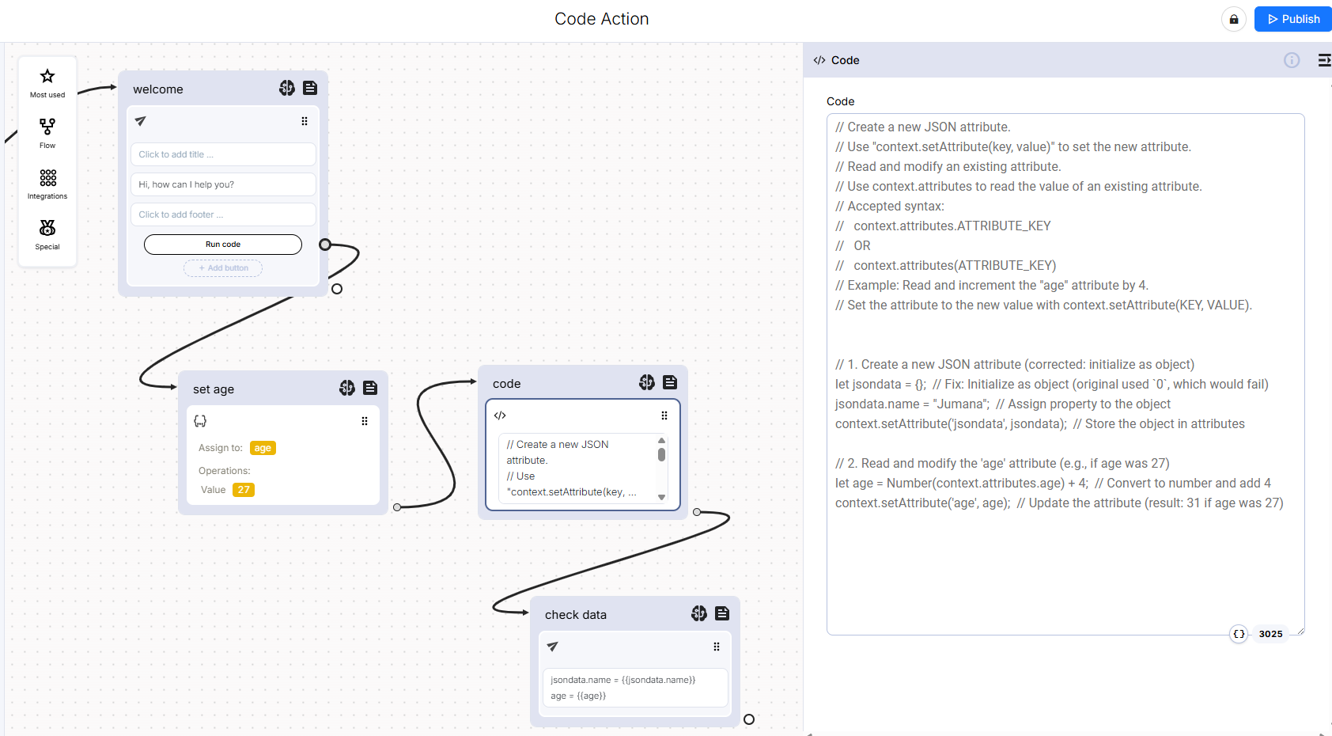Image resolution: width=1332 pixels, height=736 pixels.
Task: Open the brain icon on code block
Action: [647, 382]
